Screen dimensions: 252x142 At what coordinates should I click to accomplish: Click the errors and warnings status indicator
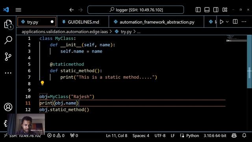click(56, 136)
